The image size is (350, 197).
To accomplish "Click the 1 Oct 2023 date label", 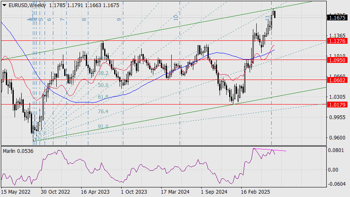I will point(134,192).
